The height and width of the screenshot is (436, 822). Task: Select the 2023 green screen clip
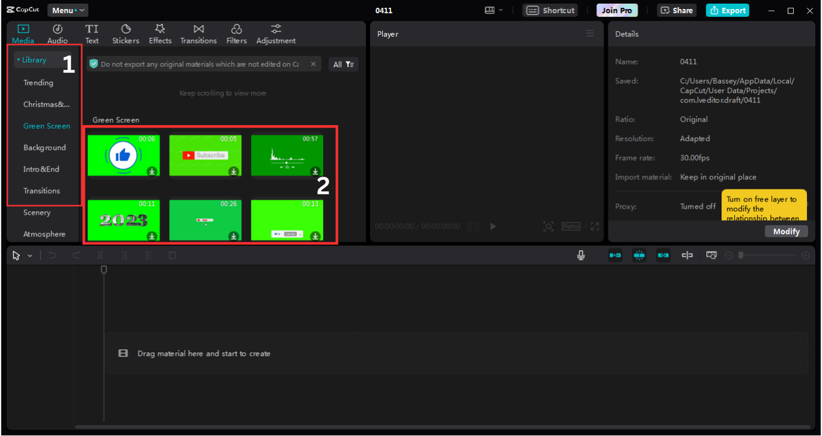123,220
